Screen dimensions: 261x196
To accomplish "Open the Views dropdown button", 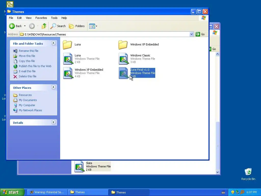I will [x=93, y=26].
